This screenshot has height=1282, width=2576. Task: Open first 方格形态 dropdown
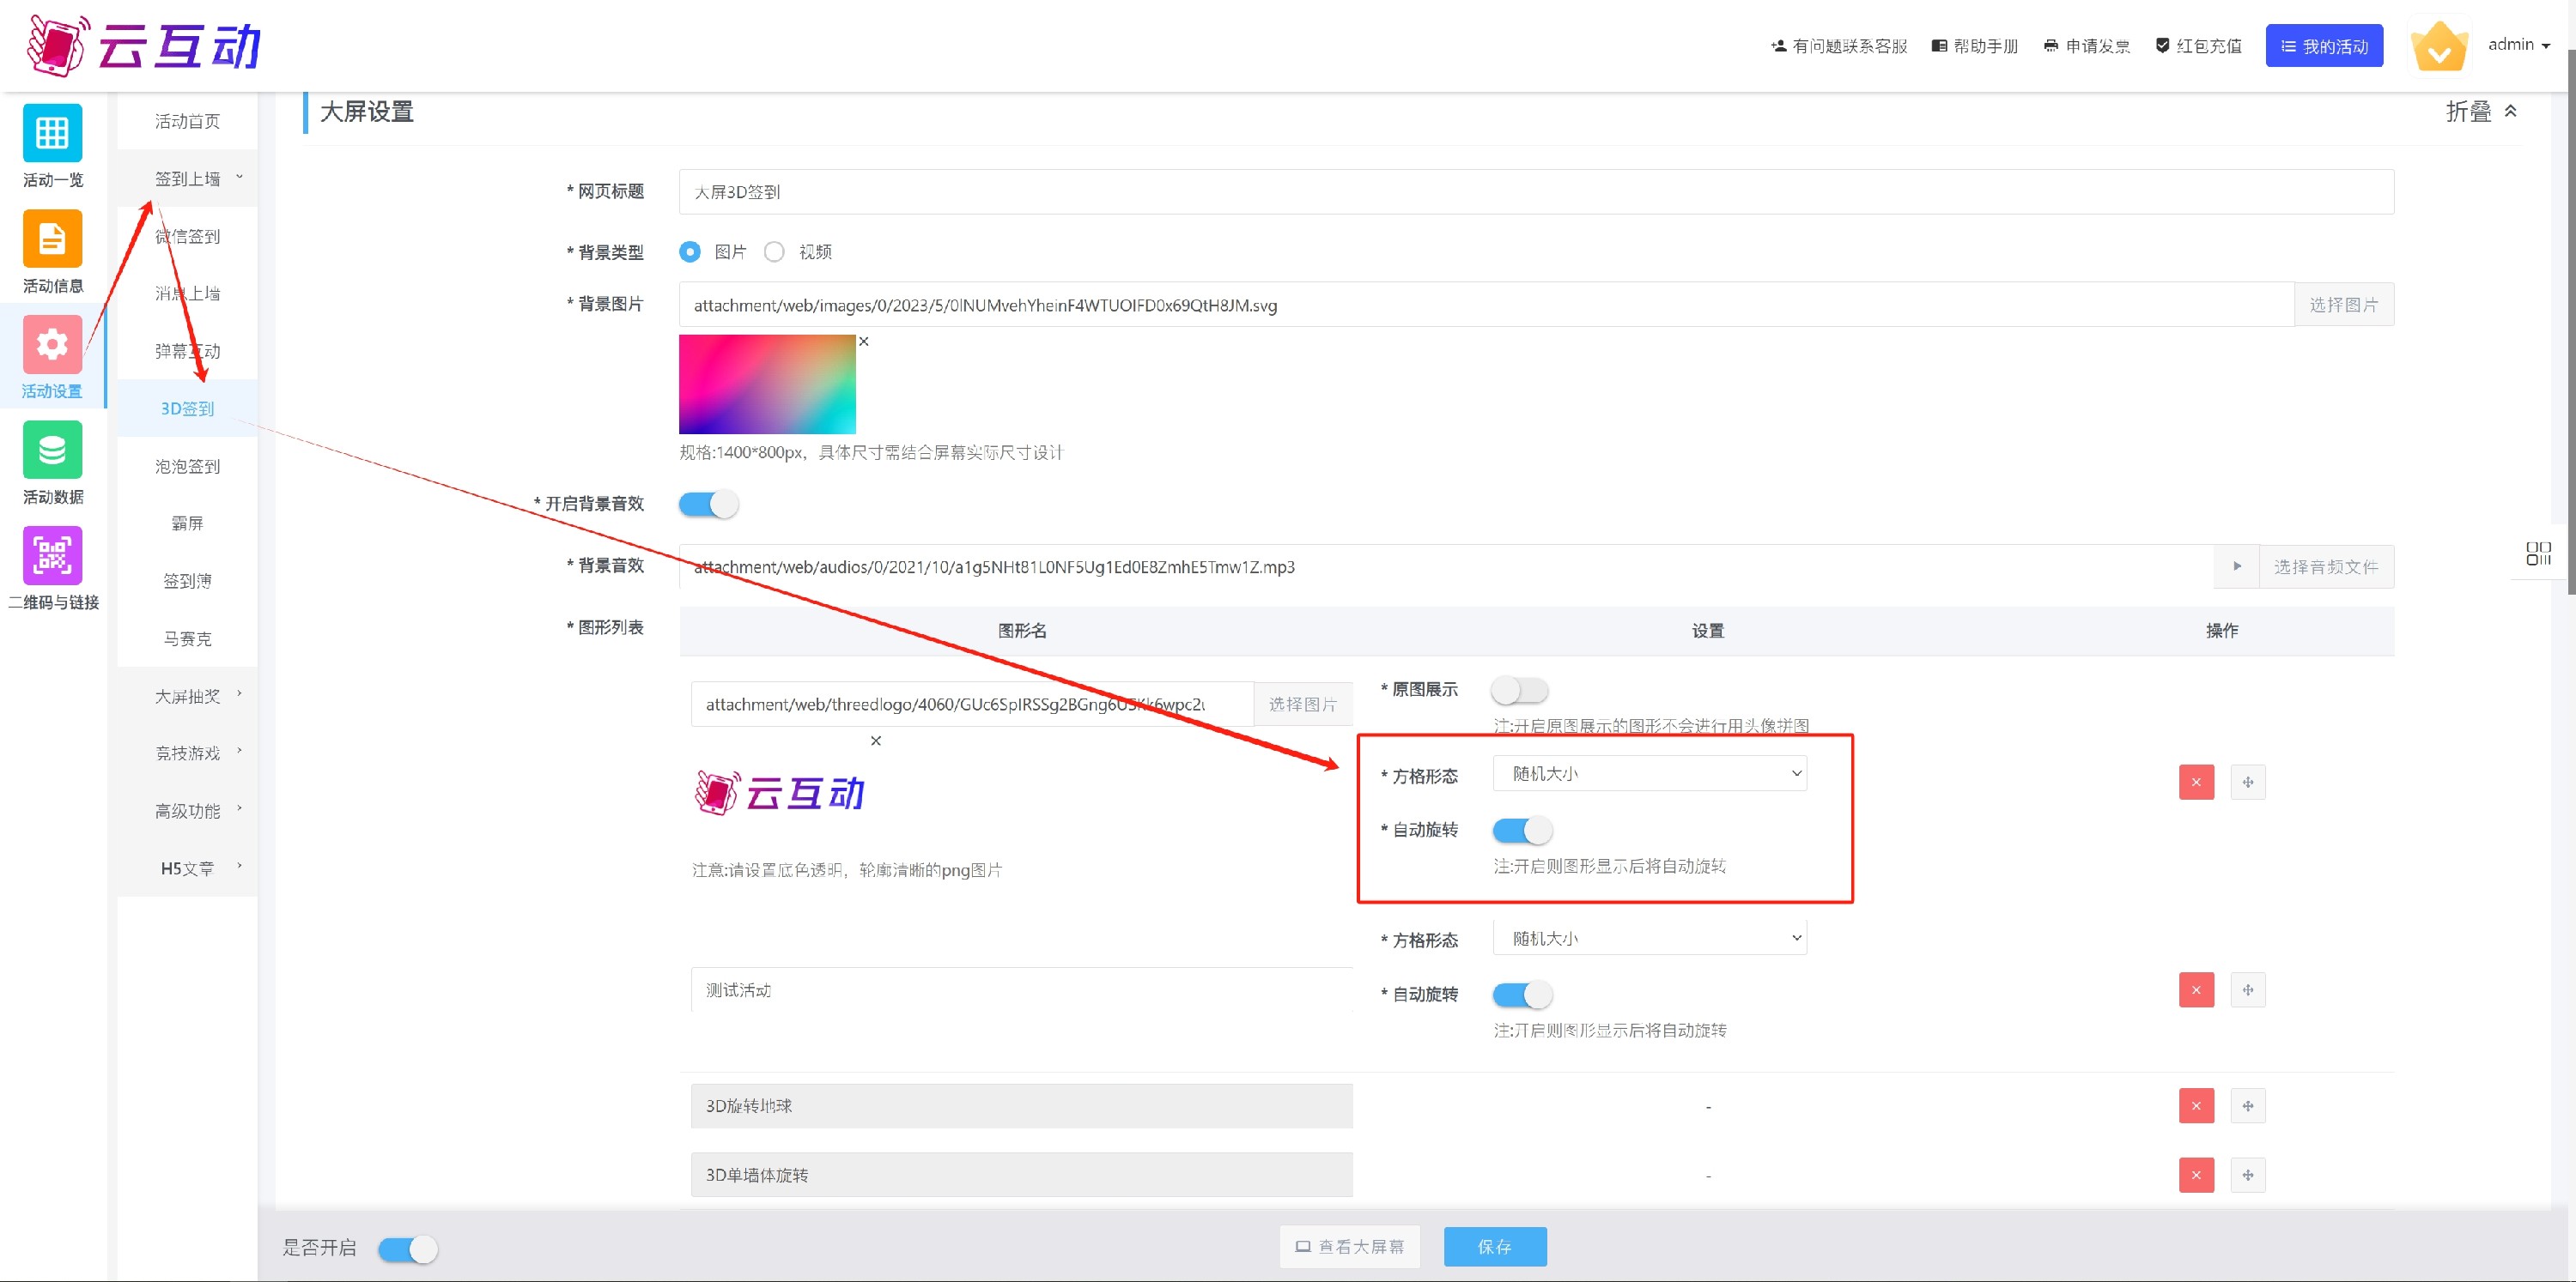click(x=1650, y=773)
